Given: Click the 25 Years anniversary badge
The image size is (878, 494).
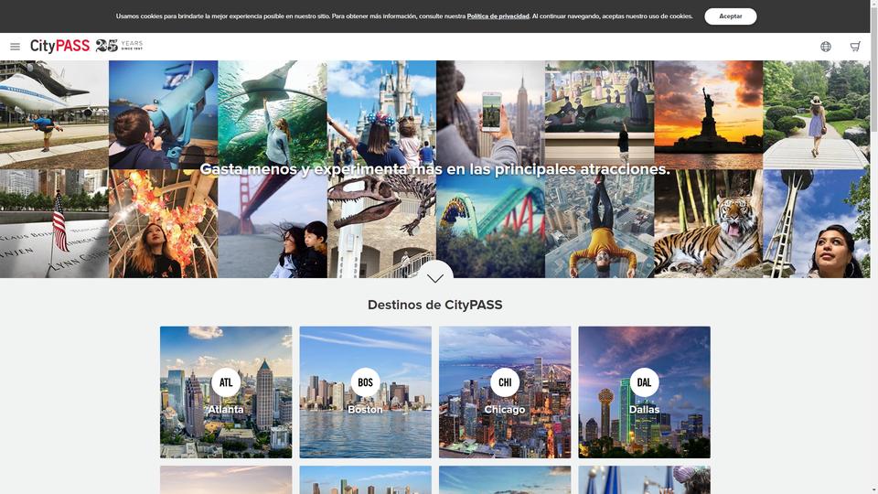Looking at the screenshot, I should [119, 46].
